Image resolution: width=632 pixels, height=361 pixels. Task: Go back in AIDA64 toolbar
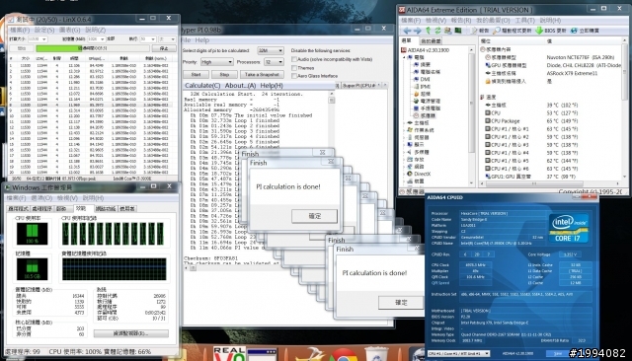coord(407,31)
